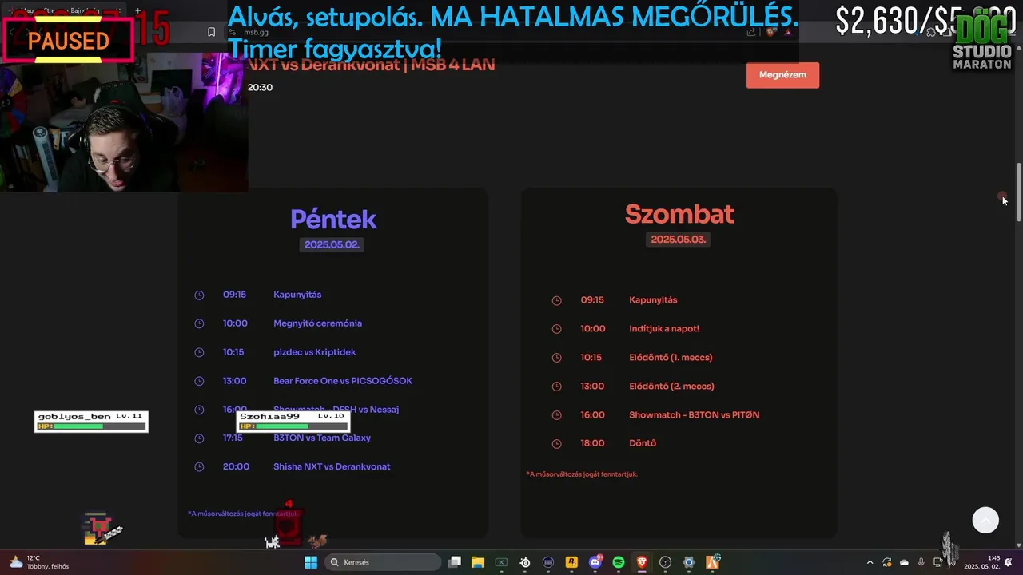
Task: Click Bear Force One vs PICSOGÓSOK
Action: [x=343, y=381]
